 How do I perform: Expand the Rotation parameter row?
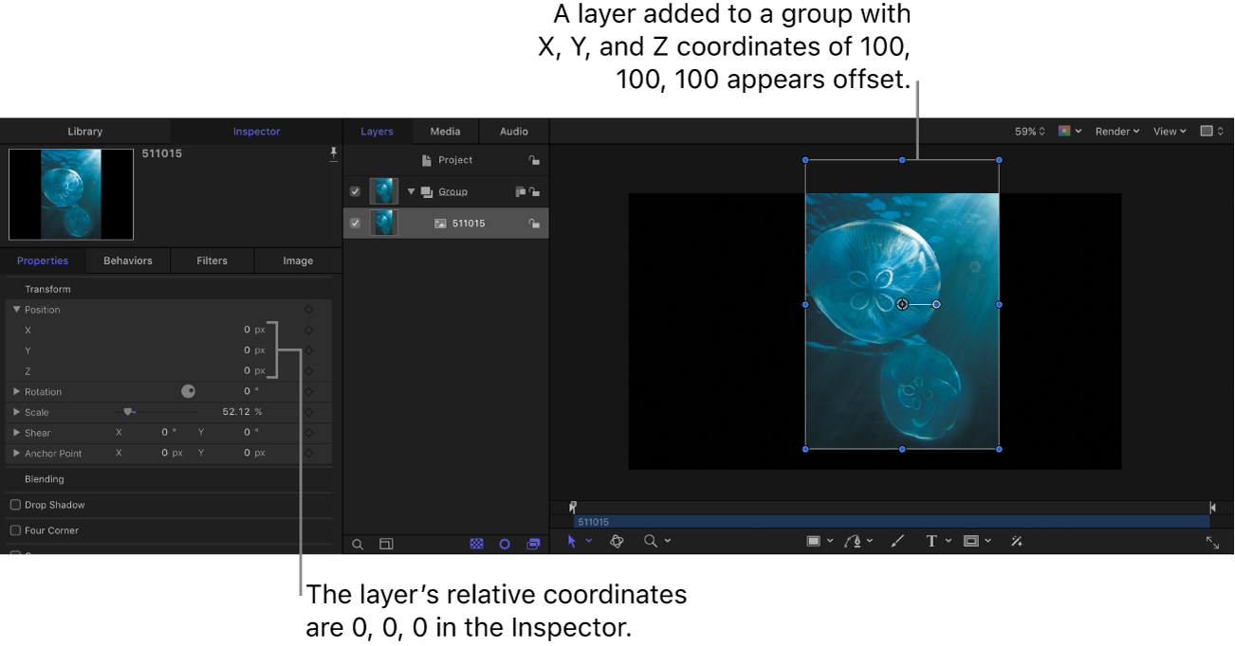point(16,391)
